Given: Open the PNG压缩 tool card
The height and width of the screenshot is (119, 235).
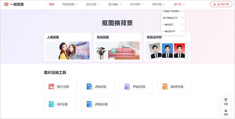Looking at the screenshot, I should (136, 87).
